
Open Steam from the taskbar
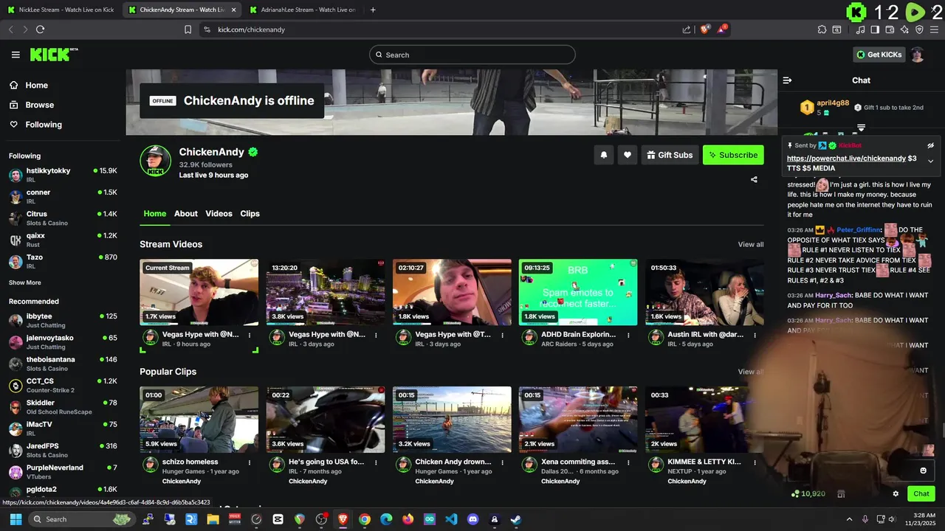point(516,519)
